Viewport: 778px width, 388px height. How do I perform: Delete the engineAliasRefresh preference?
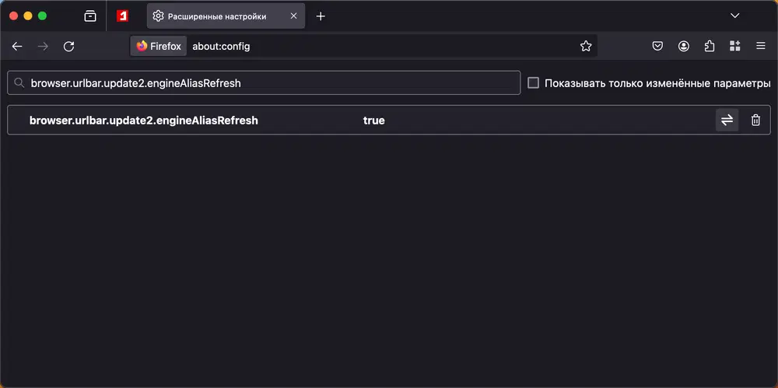pyautogui.click(x=755, y=121)
